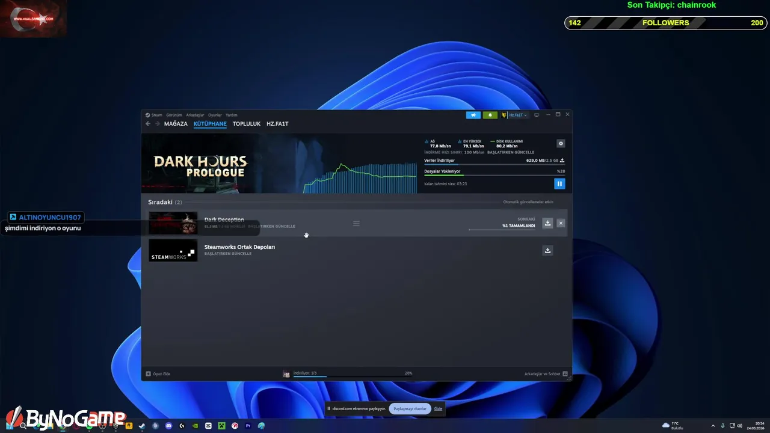Screen dimensions: 770x433
Task: Select the KÜTÜPHANE tab
Action: [210, 124]
